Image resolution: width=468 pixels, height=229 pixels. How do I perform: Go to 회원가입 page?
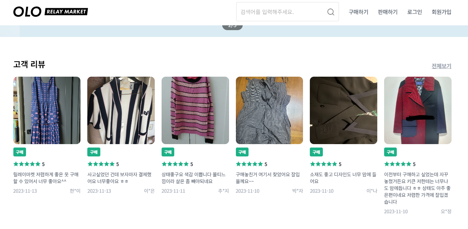click(x=442, y=12)
